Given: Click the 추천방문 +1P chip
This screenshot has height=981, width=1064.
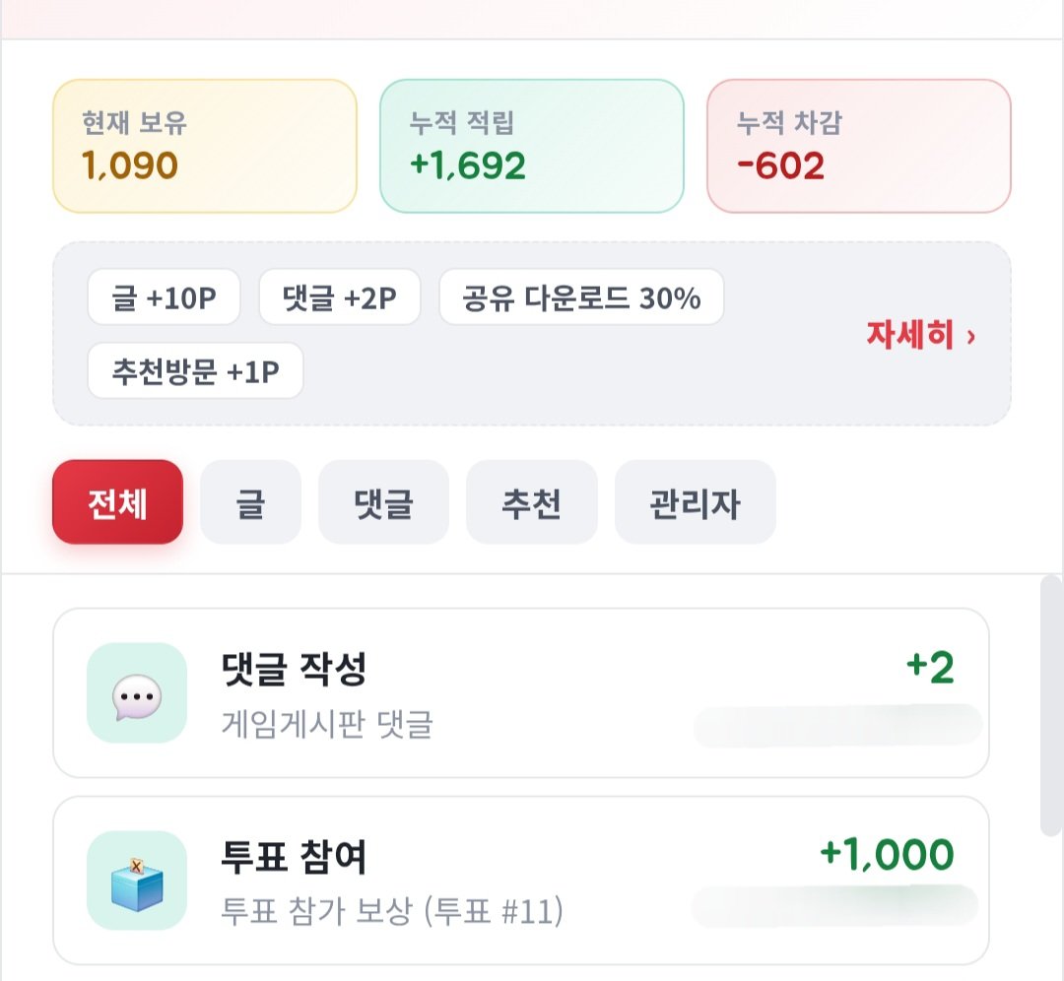Looking at the screenshot, I should tap(195, 370).
